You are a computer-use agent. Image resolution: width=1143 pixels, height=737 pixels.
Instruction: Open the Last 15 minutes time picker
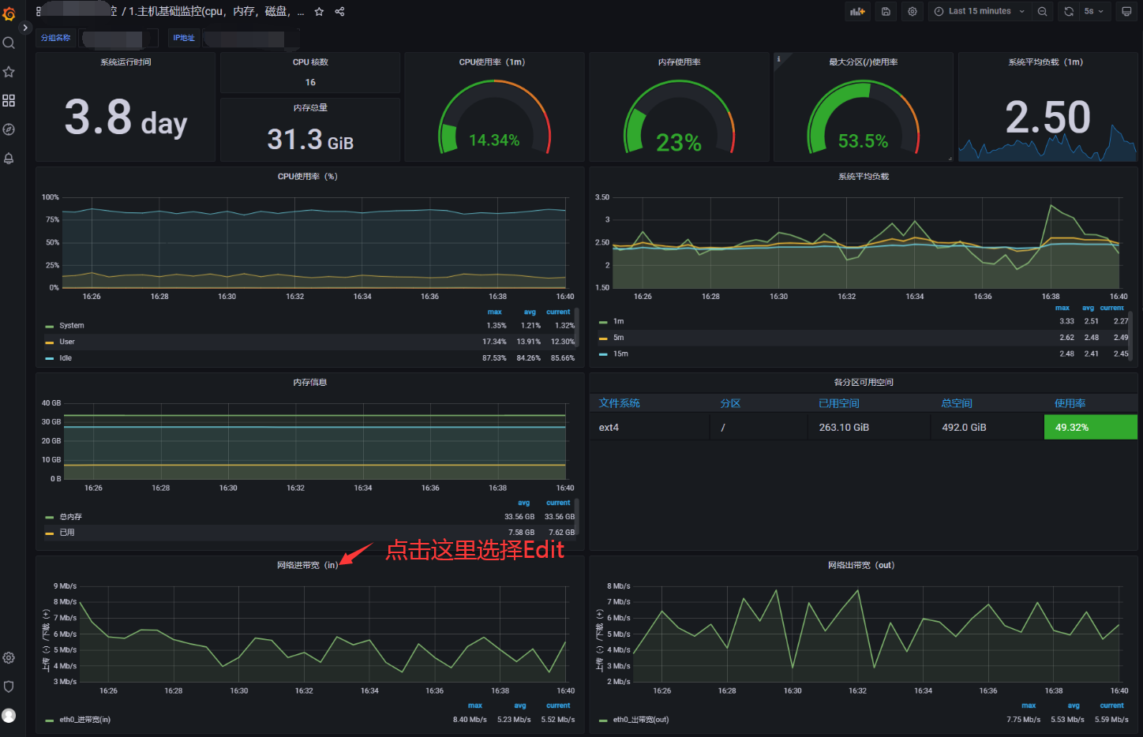tap(980, 12)
